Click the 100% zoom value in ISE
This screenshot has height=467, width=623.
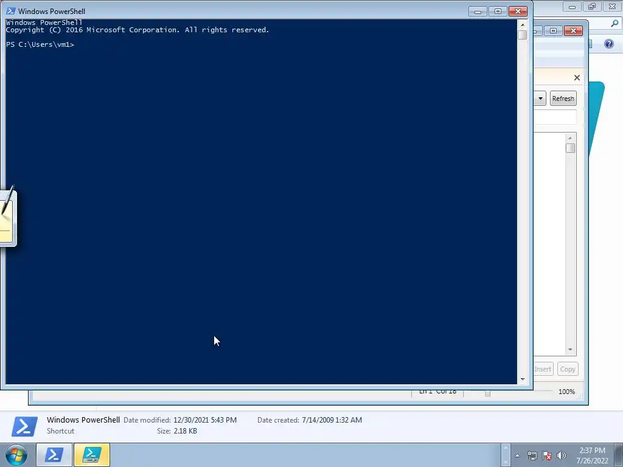tap(566, 392)
